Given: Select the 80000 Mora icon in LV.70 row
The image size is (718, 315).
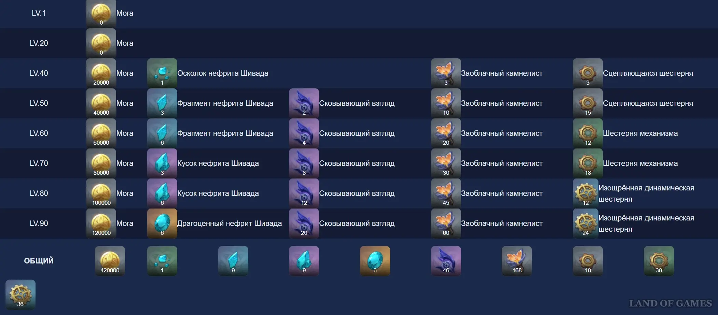Looking at the screenshot, I should click(101, 163).
